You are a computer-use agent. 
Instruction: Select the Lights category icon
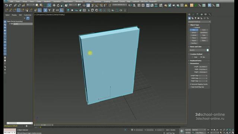click(196, 18)
